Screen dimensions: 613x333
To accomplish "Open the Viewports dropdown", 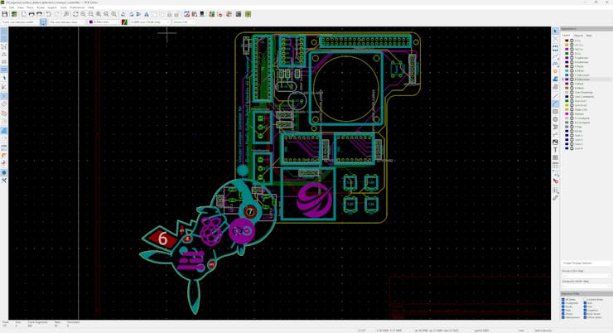I will pyautogui.click(x=586, y=286).
